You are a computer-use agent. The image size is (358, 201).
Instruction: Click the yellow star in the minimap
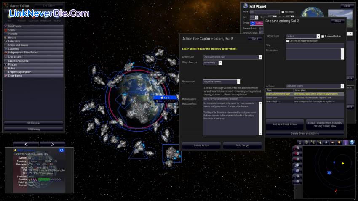pos(342,164)
